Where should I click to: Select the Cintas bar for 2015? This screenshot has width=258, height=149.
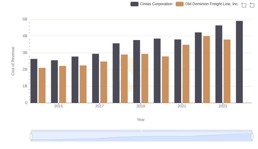(54, 81)
